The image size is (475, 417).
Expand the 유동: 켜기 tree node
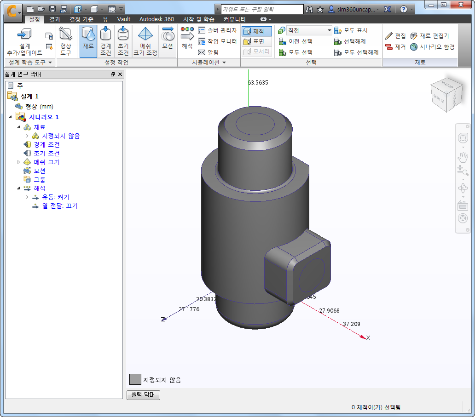pos(27,197)
